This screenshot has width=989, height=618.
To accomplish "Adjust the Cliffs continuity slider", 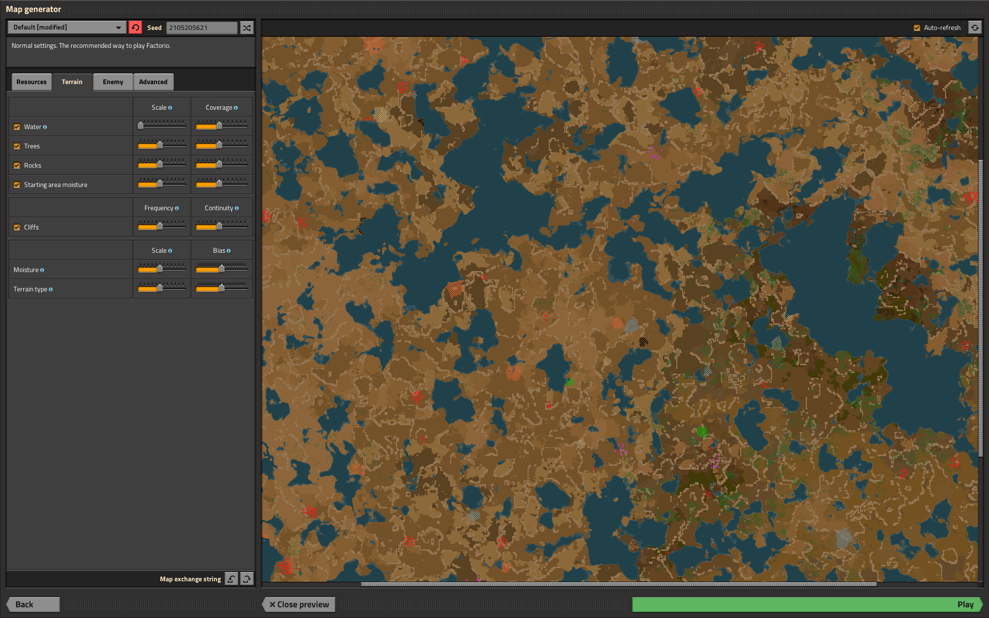I will pyautogui.click(x=222, y=226).
